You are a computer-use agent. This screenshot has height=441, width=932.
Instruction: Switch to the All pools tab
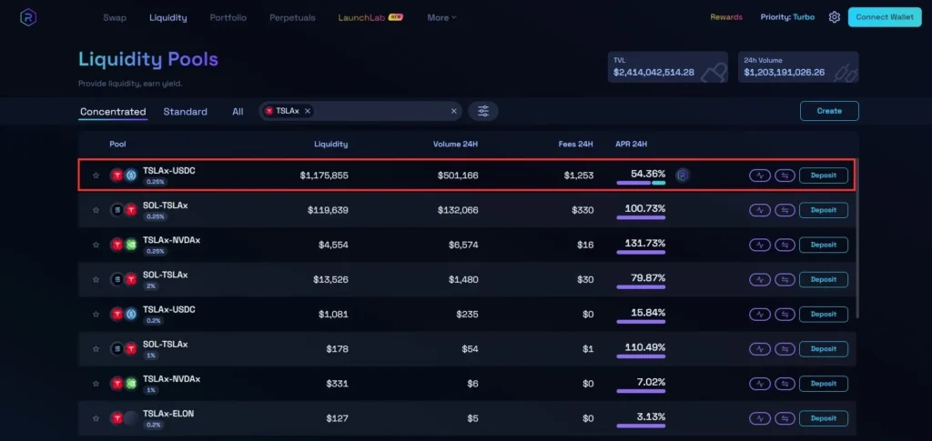click(x=238, y=112)
